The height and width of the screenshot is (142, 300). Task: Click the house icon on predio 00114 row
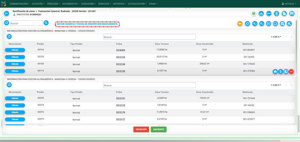pos(275,71)
